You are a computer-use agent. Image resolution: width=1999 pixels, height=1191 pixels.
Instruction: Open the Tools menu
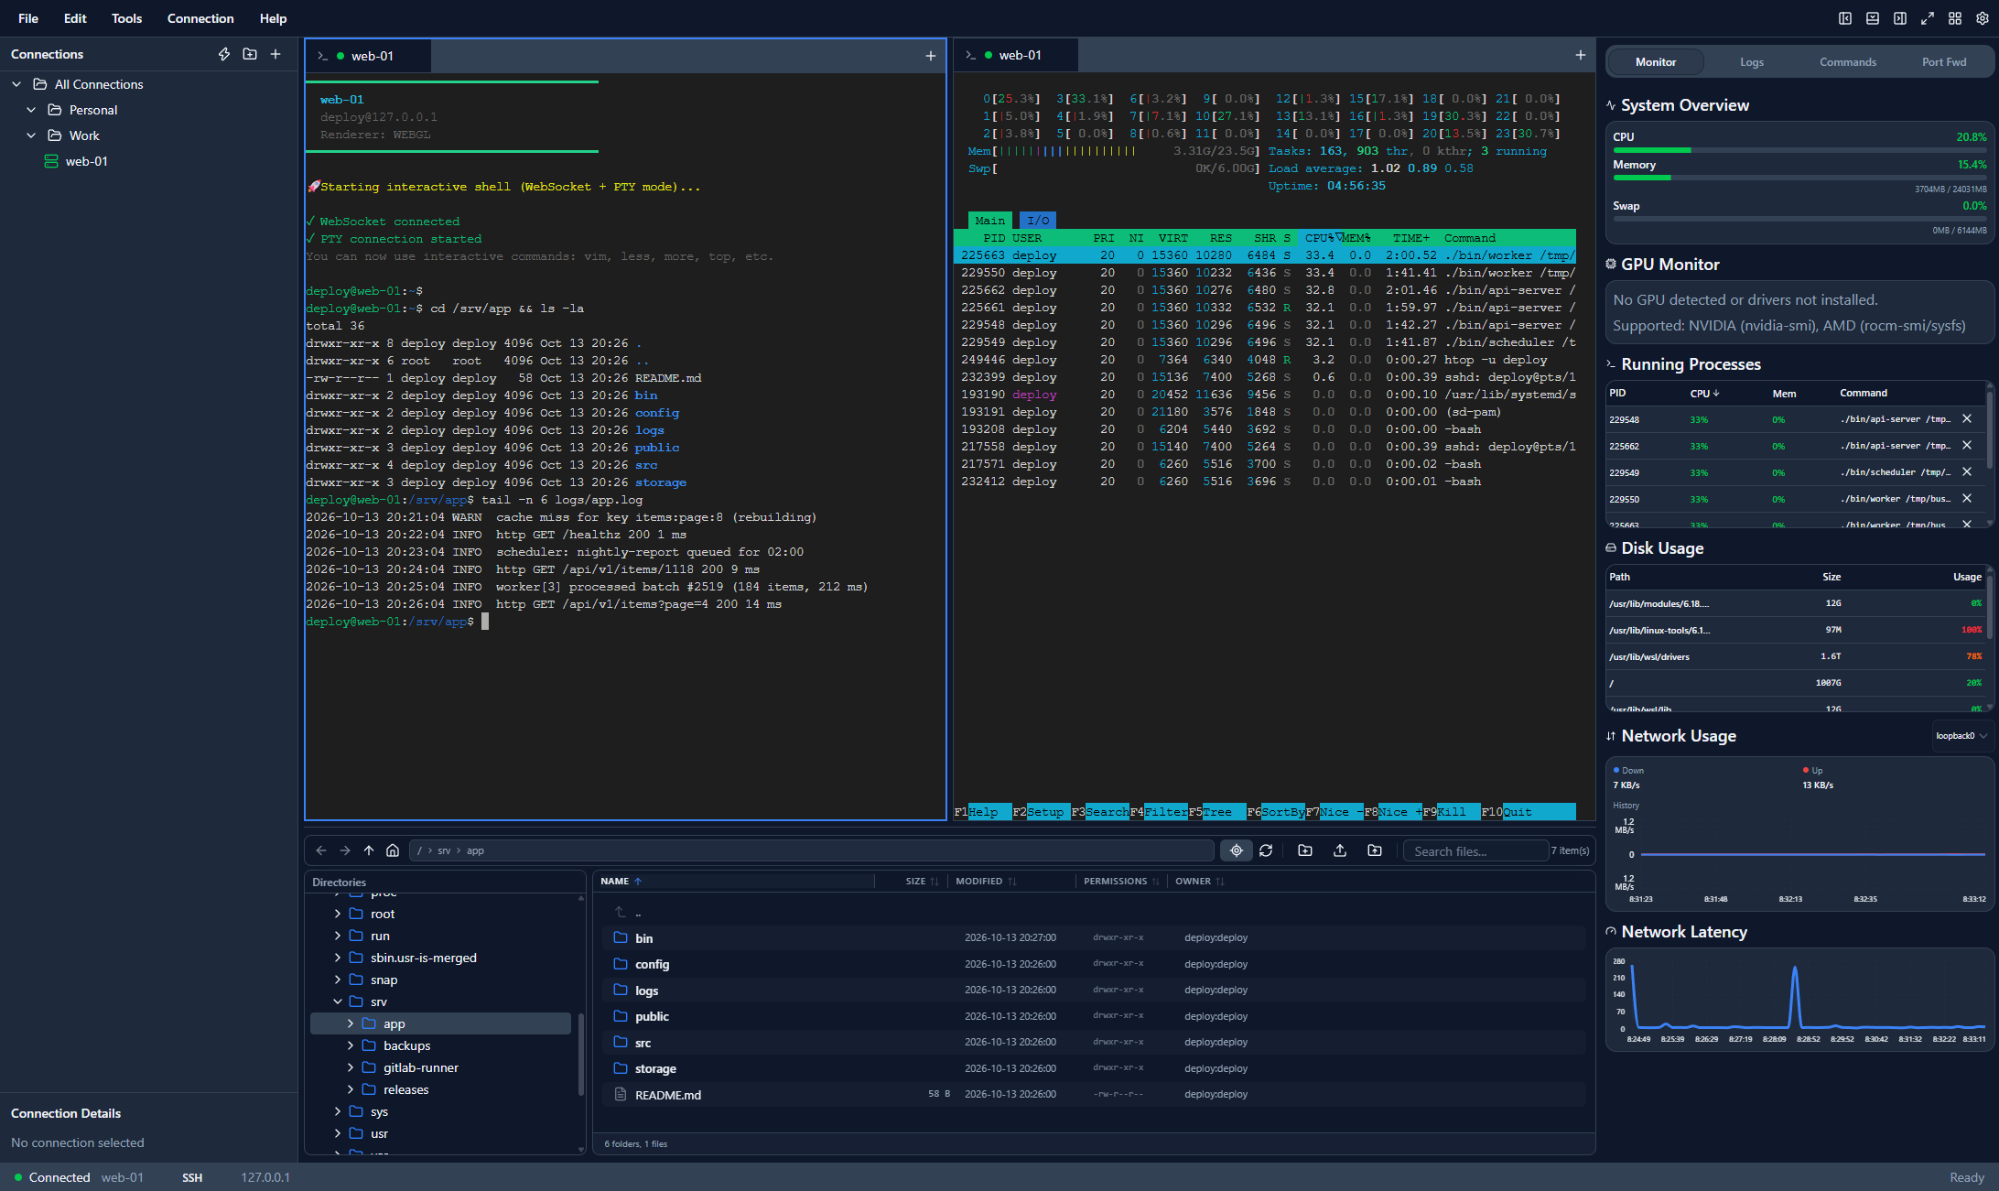tap(126, 18)
